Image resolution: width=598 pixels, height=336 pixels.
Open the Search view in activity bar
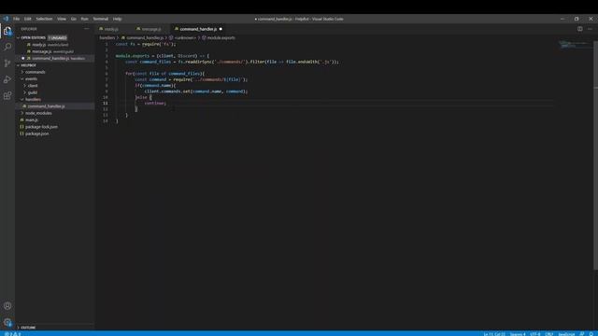pyautogui.click(x=7, y=47)
